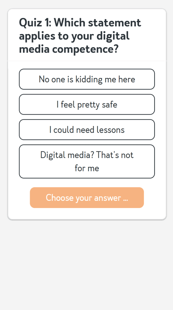Image resolution: width=173 pixels, height=310 pixels.
Task: Click the divider line below the question
Action: 87,61
